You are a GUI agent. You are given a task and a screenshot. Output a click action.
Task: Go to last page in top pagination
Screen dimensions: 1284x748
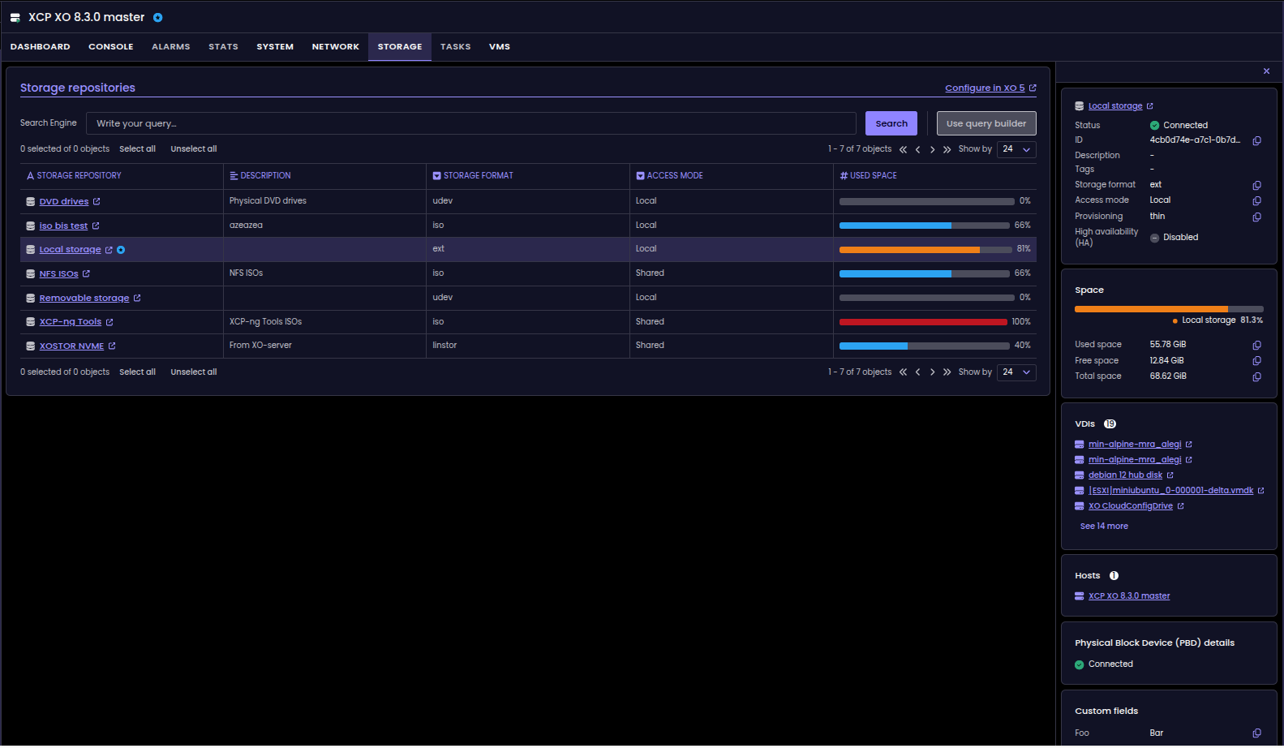coord(947,150)
